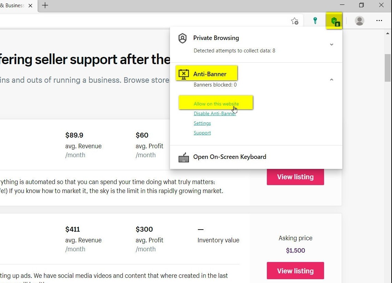Viewport: 392px width, 283px height.
Task: Expand the Private Browsing section chevron
Action: tap(332, 44)
